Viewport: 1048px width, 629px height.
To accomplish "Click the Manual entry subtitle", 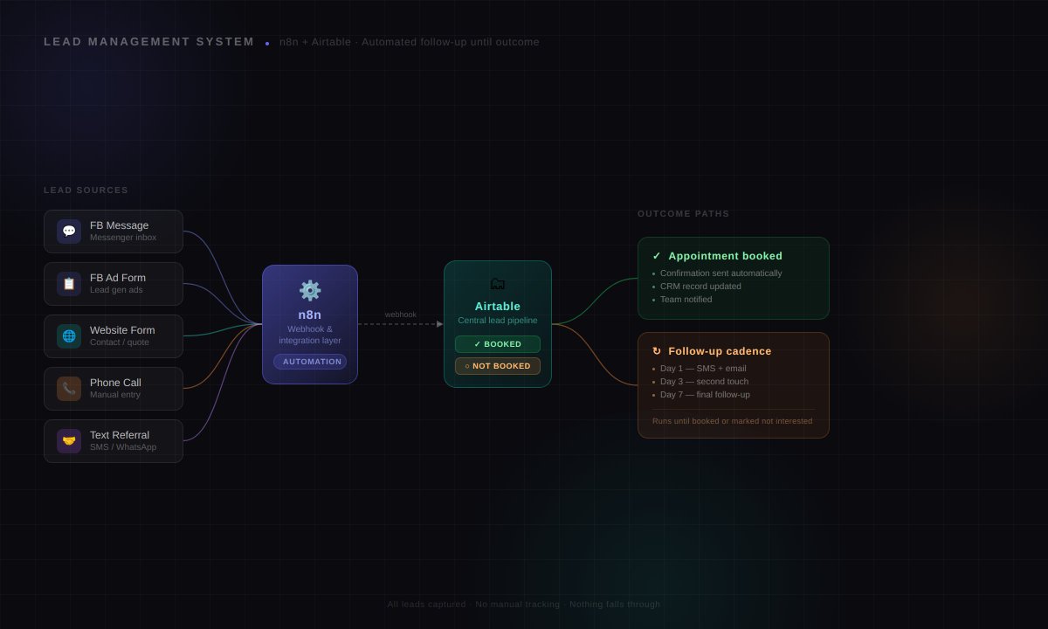I will point(115,395).
